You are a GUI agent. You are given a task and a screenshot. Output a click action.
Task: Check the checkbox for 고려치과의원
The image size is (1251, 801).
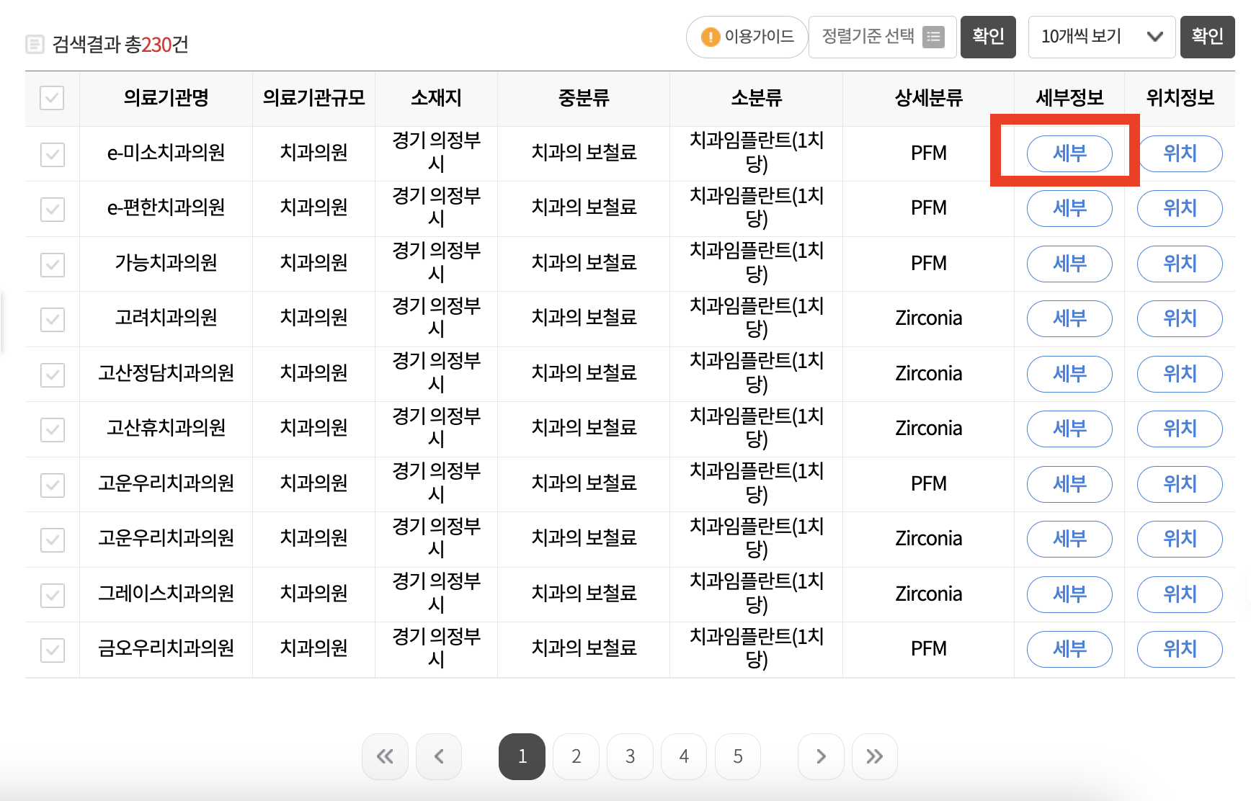tap(51, 319)
